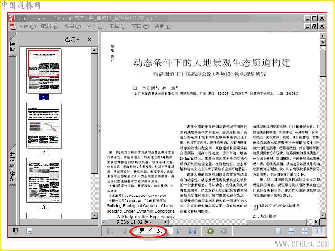Go to first page arrow icon
The height and width of the screenshot is (251, 335).
(111, 231)
